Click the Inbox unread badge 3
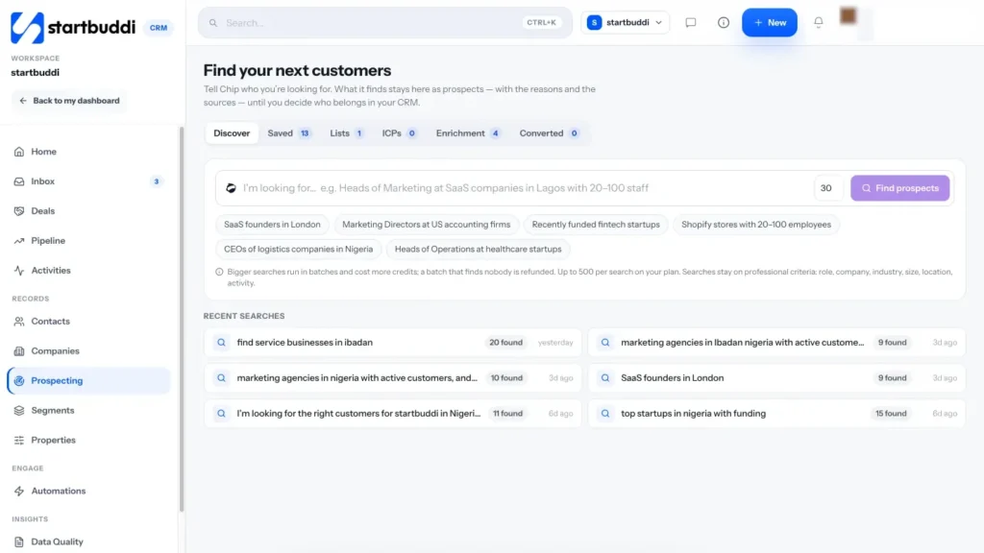The width and height of the screenshot is (984, 553). click(157, 181)
